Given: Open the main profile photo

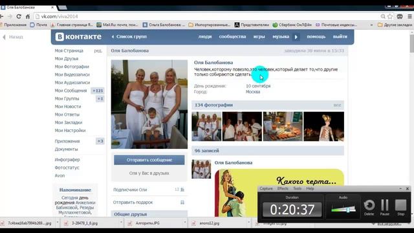Looking at the screenshot, I should pyautogui.click(x=149, y=104).
